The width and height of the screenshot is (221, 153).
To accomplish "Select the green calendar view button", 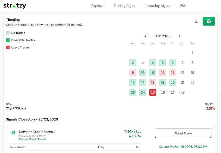I will [x=209, y=21].
